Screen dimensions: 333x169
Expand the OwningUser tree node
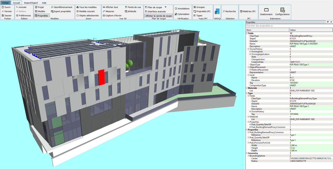[250, 52]
